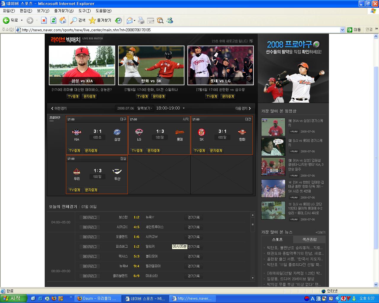Switch to the 섹션종합 news tab
This screenshot has width=379, height=303.
coord(309,239)
